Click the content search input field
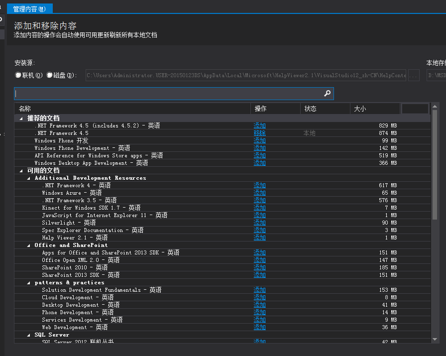The image size is (446, 356). click(174, 93)
